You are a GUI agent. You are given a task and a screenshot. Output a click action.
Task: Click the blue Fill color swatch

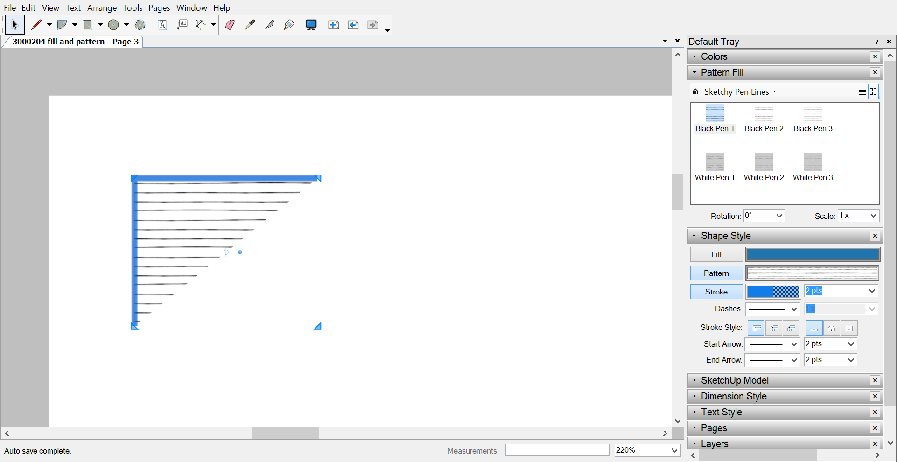tap(812, 254)
